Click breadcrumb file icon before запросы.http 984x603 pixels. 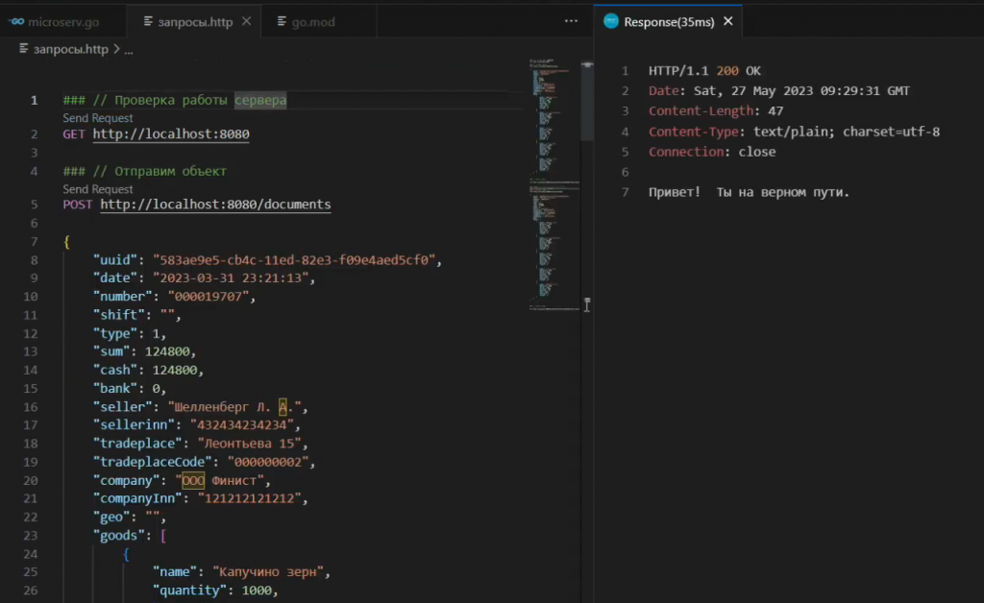point(23,49)
